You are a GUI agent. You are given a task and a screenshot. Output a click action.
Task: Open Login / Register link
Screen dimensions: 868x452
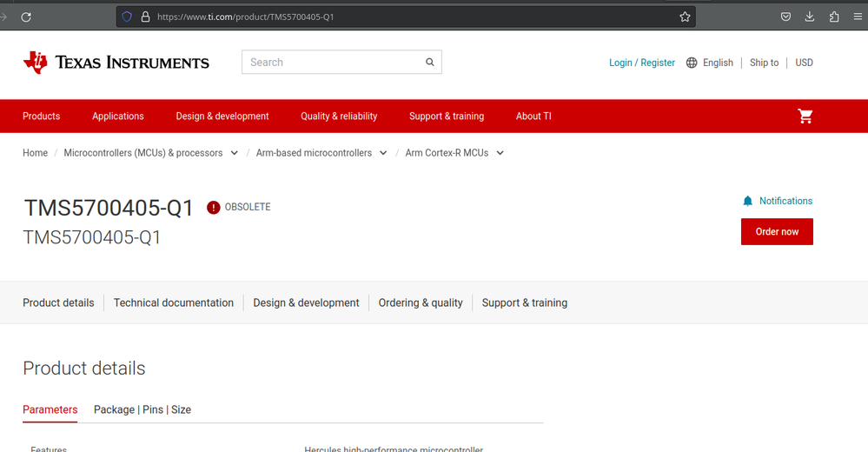(x=641, y=63)
